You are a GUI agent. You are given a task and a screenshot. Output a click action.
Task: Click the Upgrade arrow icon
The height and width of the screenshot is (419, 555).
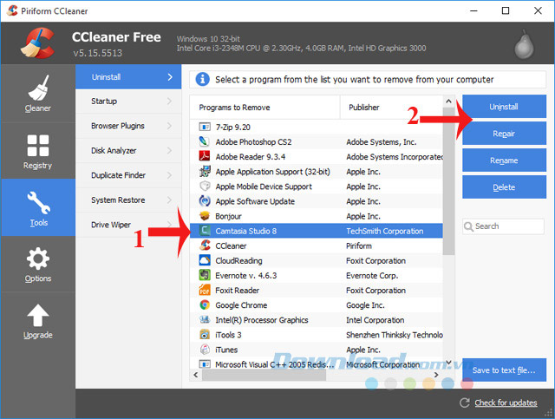[x=38, y=315]
